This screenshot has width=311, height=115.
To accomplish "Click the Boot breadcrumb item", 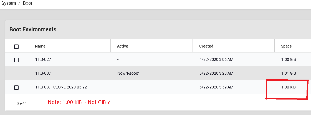I will [27, 3].
